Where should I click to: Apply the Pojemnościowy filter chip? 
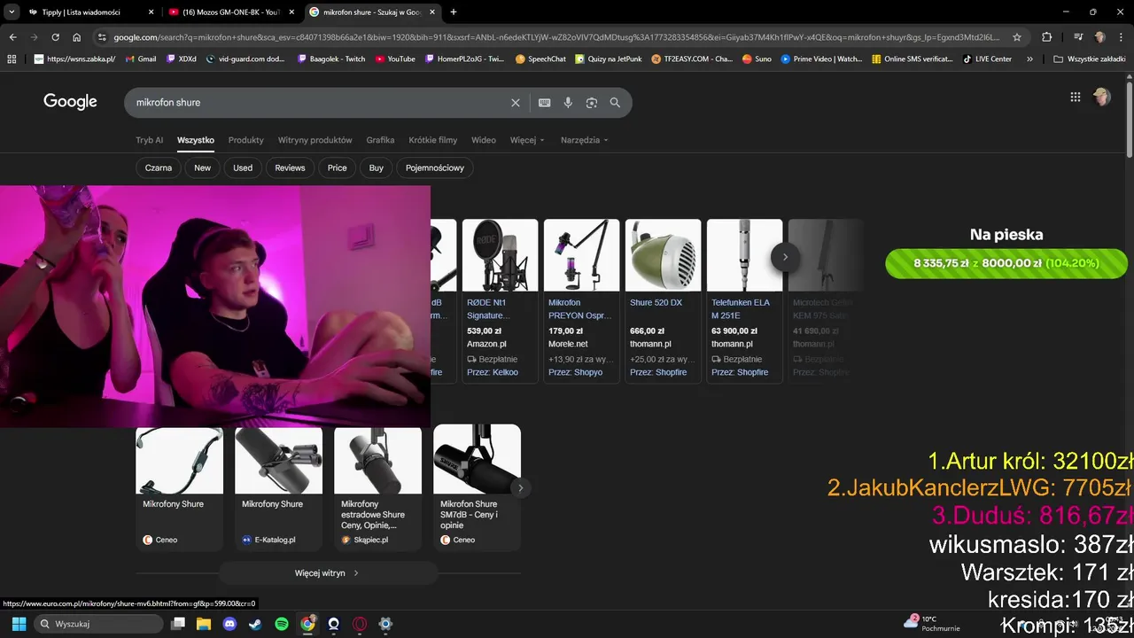click(x=435, y=167)
